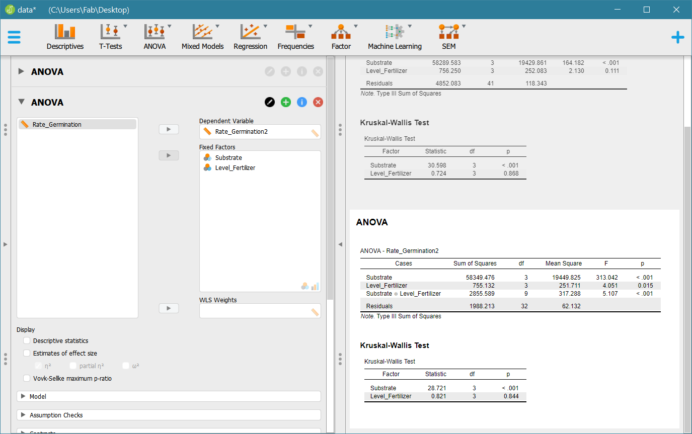Image resolution: width=692 pixels, height=434 pixels.
Task: Open the SEM module menu
Action: pyautogui.click(x=449, y=37)
